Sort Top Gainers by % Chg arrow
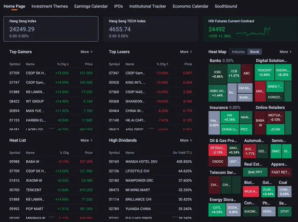298x222 pixels. [x=68, y=64]
